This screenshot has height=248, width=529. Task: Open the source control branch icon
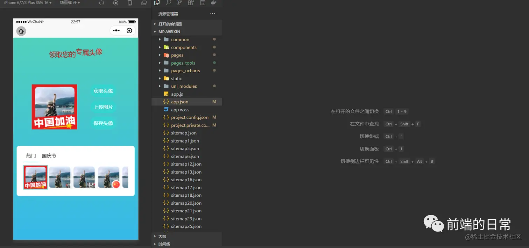pos(179,3)
